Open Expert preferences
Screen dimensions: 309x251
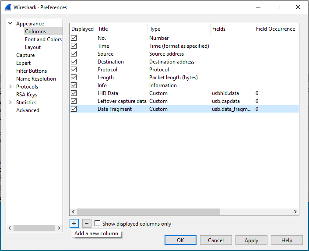(24, 63)
